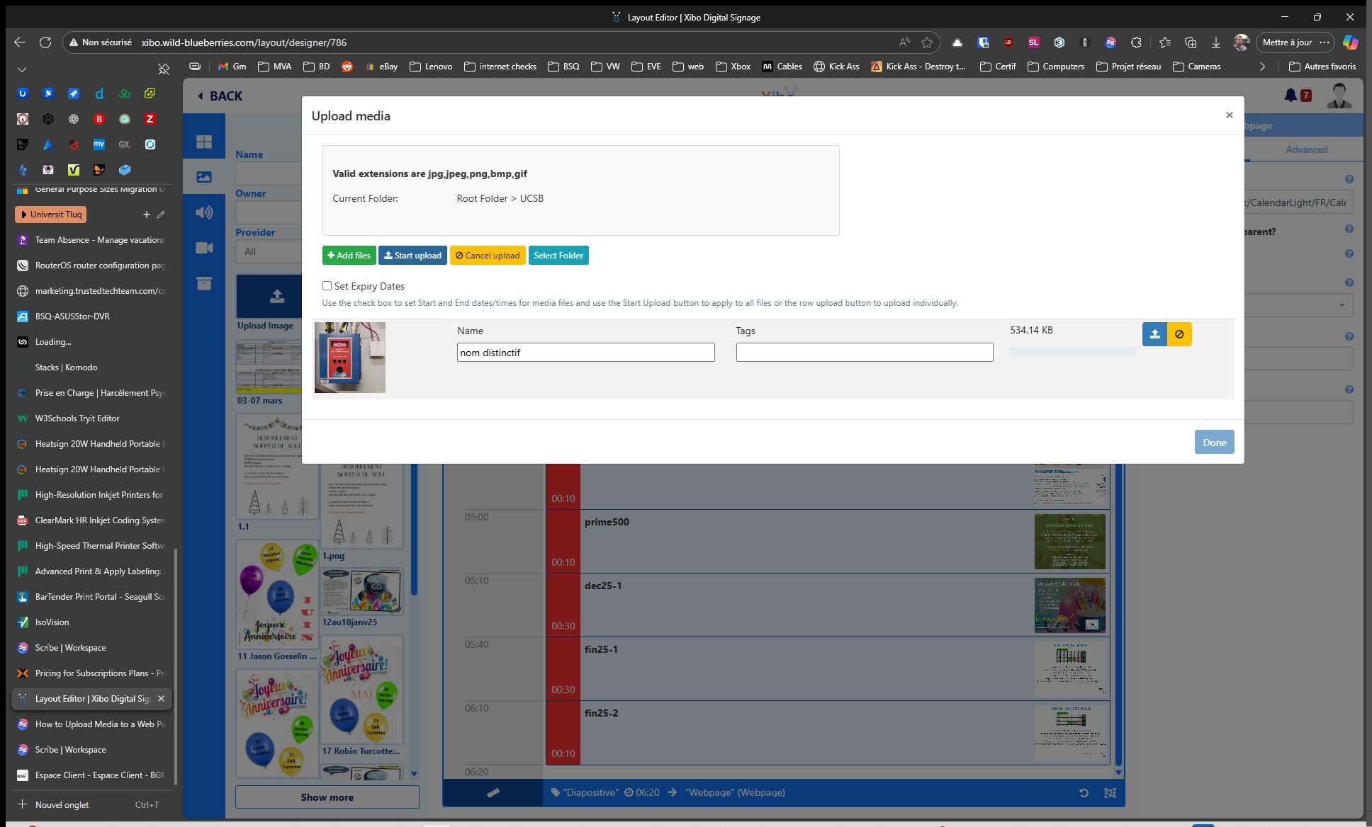The image size is (1372, 827).
Task: Click the Select Folder button
Action: (x=558, y=256)
